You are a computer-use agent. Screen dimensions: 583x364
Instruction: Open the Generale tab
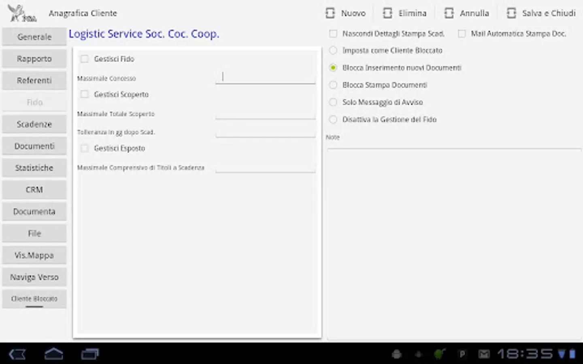point(34,37)
